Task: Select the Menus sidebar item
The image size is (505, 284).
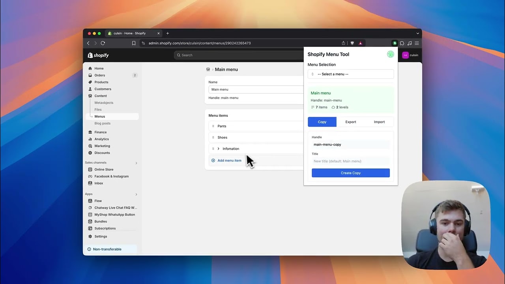Action: click(x=112, y=116)
